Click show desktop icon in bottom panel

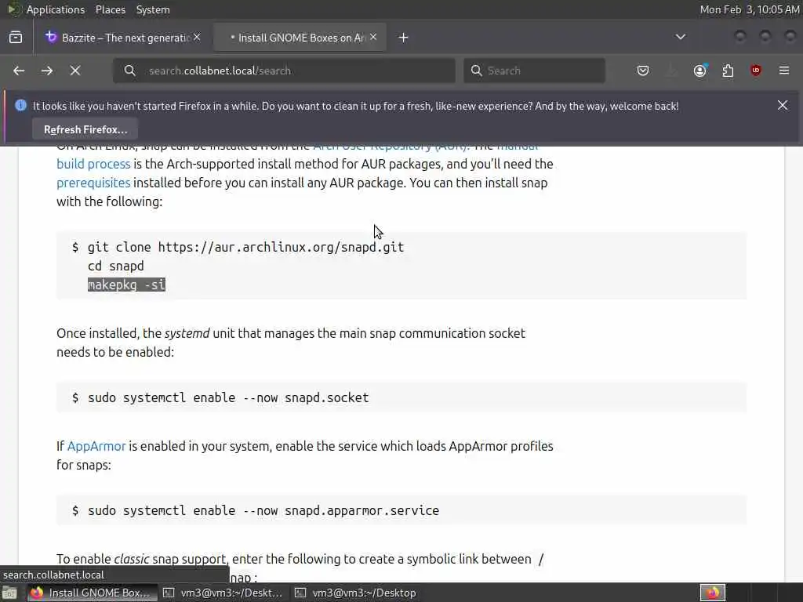click(9, 593)
